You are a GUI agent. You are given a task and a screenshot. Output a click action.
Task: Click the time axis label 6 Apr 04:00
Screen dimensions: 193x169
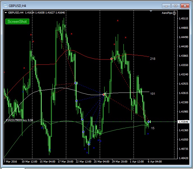[155, 161]
